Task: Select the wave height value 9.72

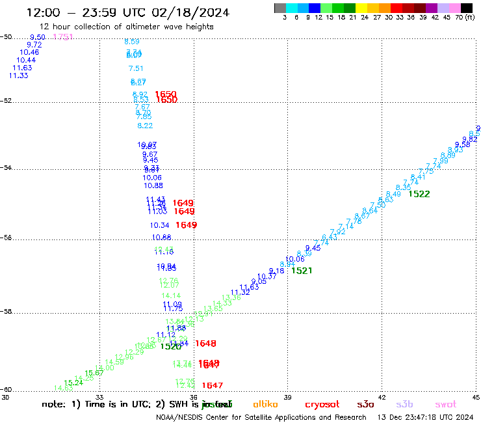Action: pos(34,45)
